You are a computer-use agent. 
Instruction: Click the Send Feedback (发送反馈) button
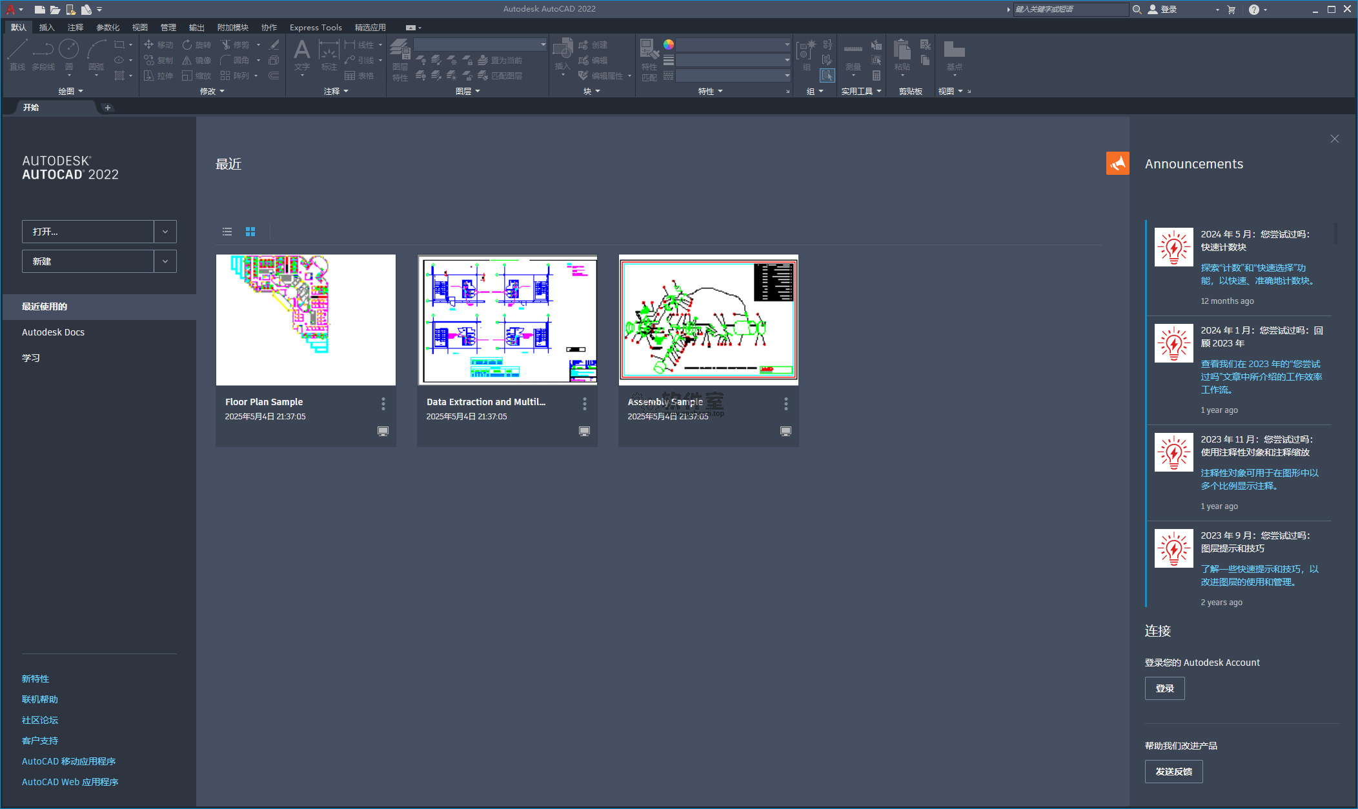(x=1173, y=772)
